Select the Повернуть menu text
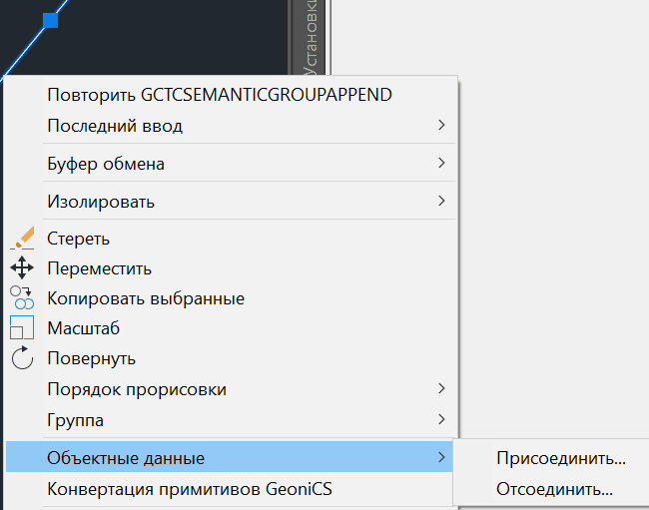649x510 pixels. pos(91,358)
